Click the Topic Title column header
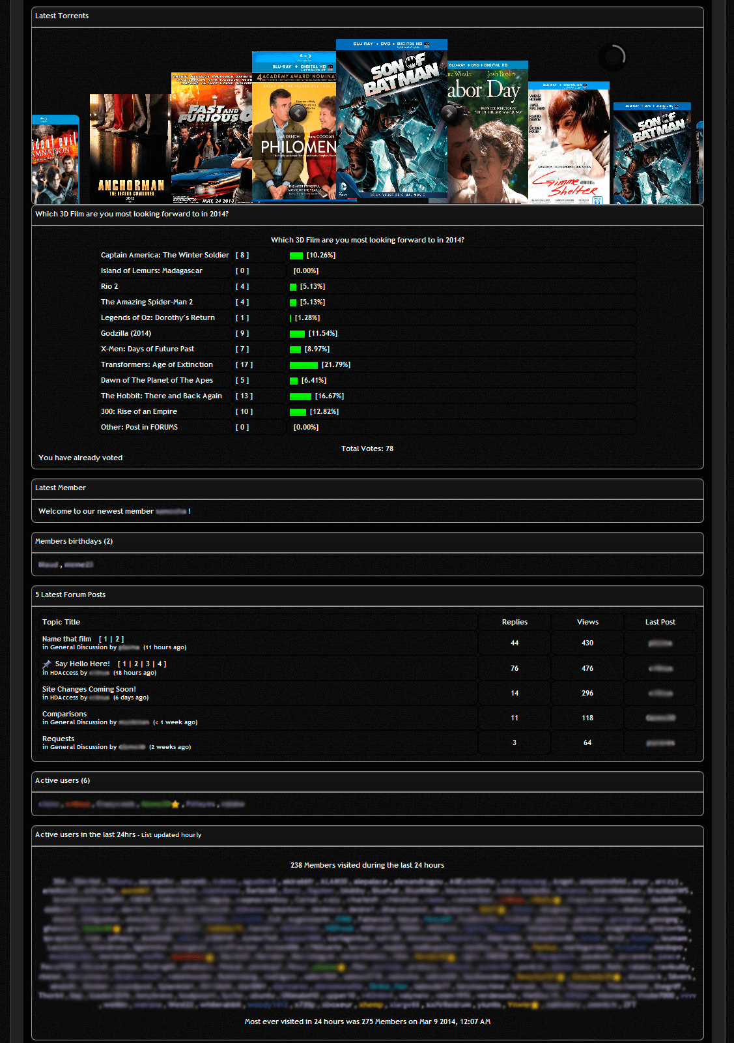This screenshot has height=1043, width=734. [x=61, y=622]
